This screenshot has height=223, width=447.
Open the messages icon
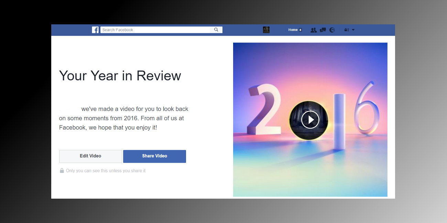click(323, 30)
